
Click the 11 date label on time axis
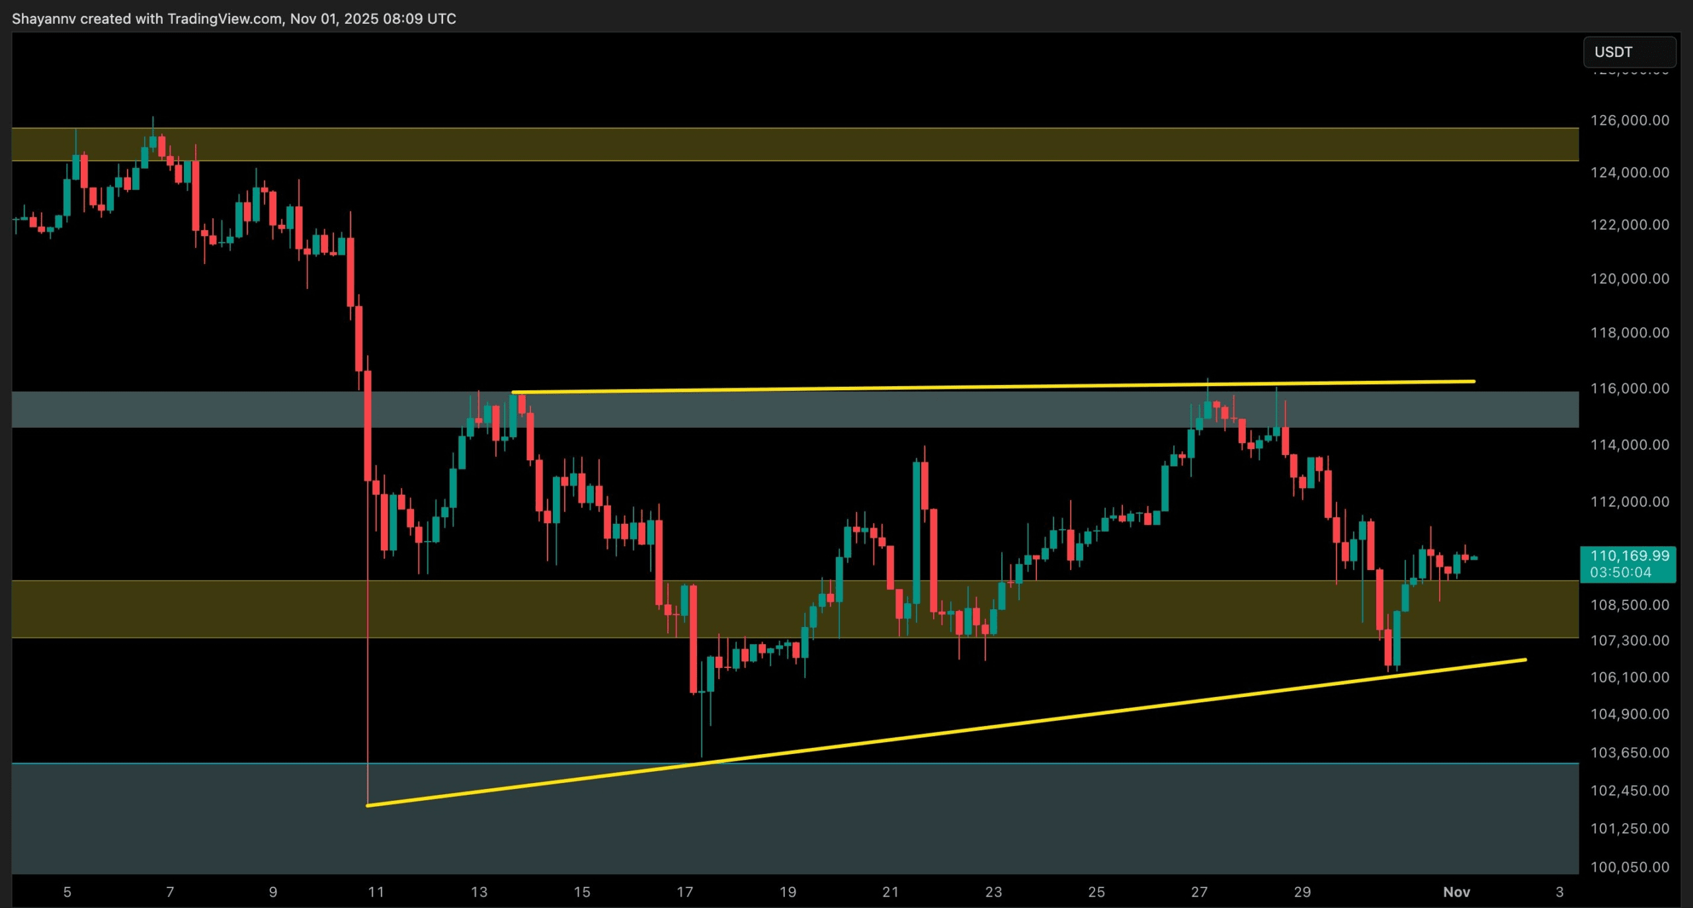click(x=376, y=892)
